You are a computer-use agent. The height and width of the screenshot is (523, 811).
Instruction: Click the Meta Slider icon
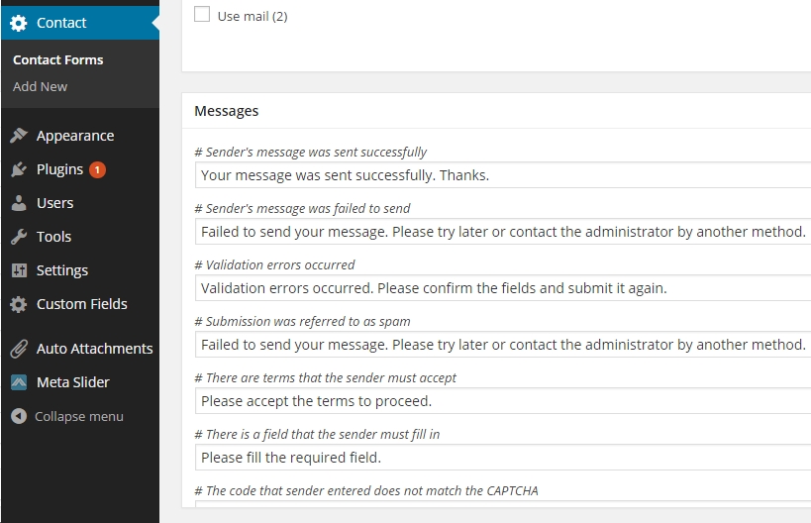19,382
